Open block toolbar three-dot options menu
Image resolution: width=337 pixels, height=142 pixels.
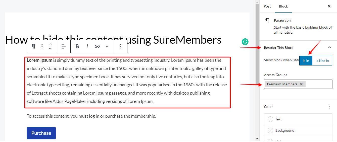coord(121,46)
